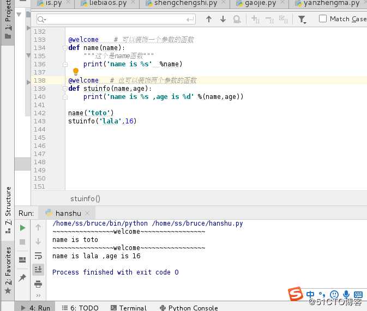This screenshot has width=367, height=311.
Task: Click line number 138 in gutter
Action: click(39, 80)
